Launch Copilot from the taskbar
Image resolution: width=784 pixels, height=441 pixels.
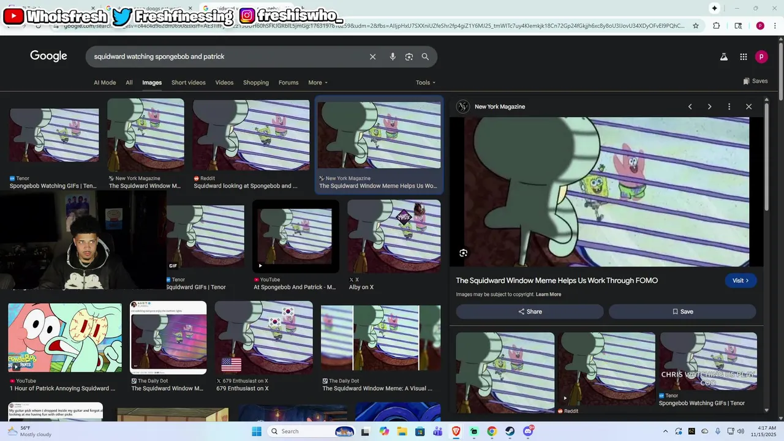(x=384, y=431)
